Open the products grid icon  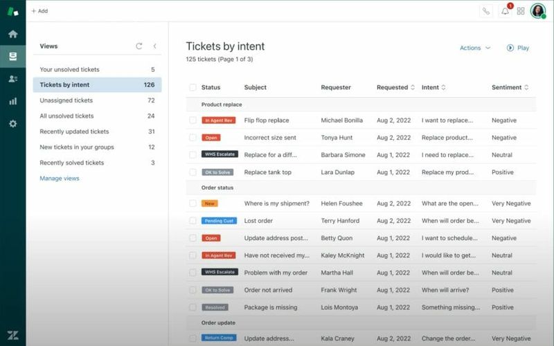[521, 11]
